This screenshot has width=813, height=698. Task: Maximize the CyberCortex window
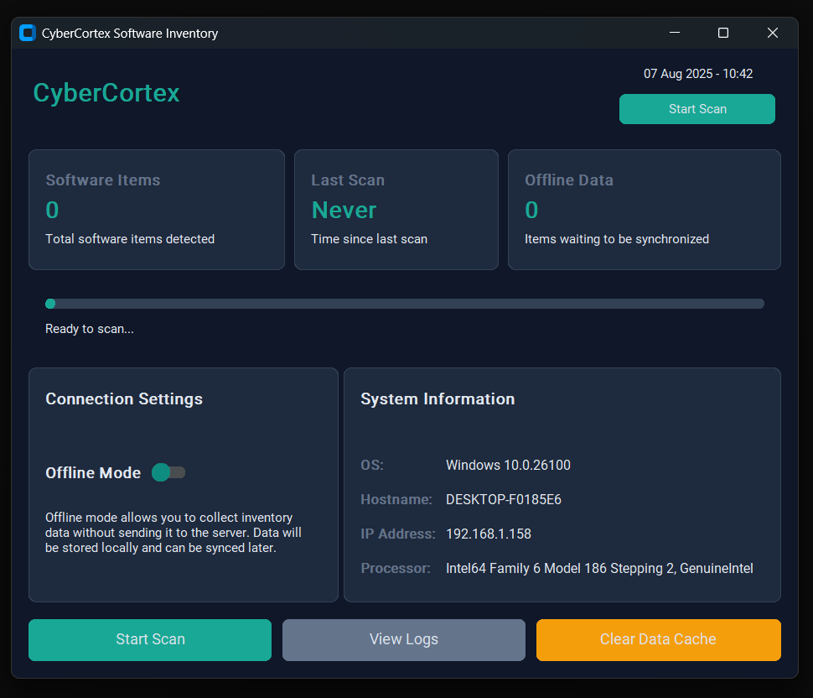click(x=722, y=33)
